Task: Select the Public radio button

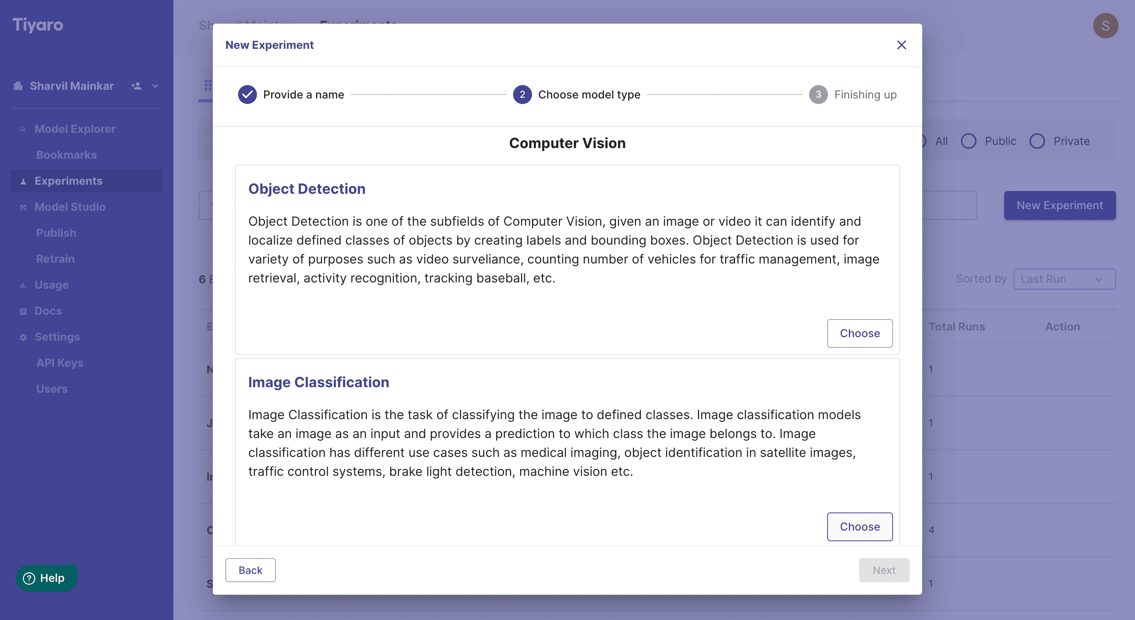Action: click(968, 141)
